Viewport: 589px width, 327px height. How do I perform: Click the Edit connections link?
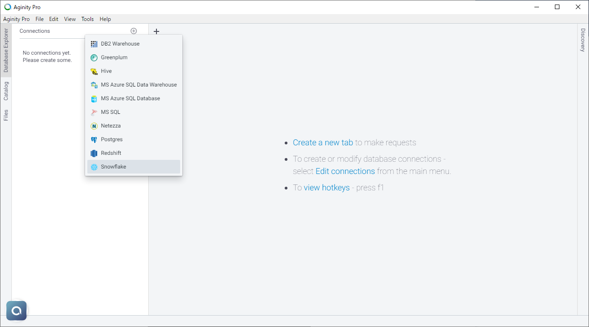345,171
